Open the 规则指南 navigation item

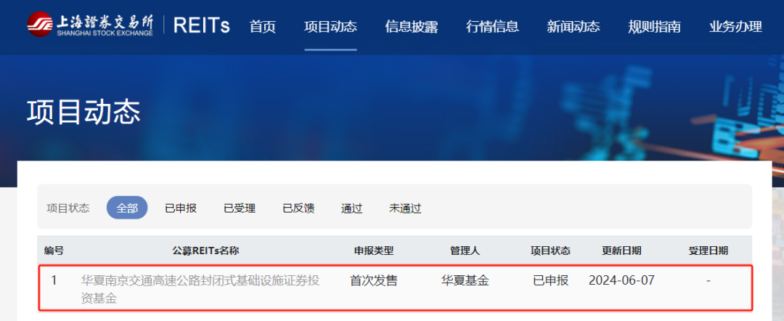click(x=655, y=26)
